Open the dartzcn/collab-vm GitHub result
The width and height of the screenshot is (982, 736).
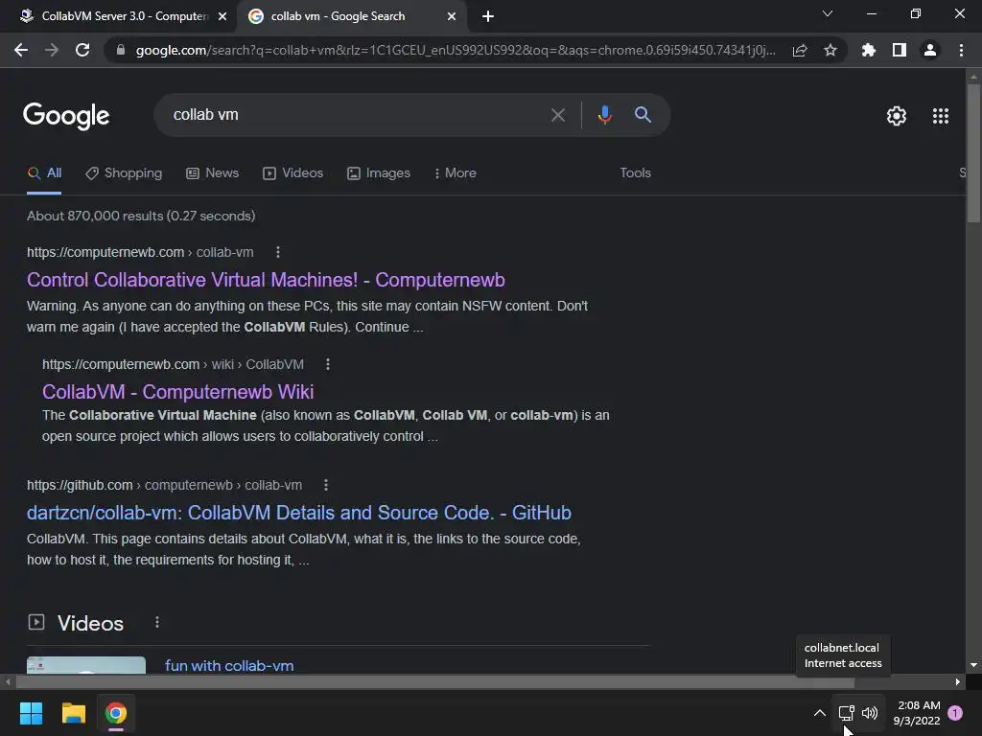coord(299,513)
